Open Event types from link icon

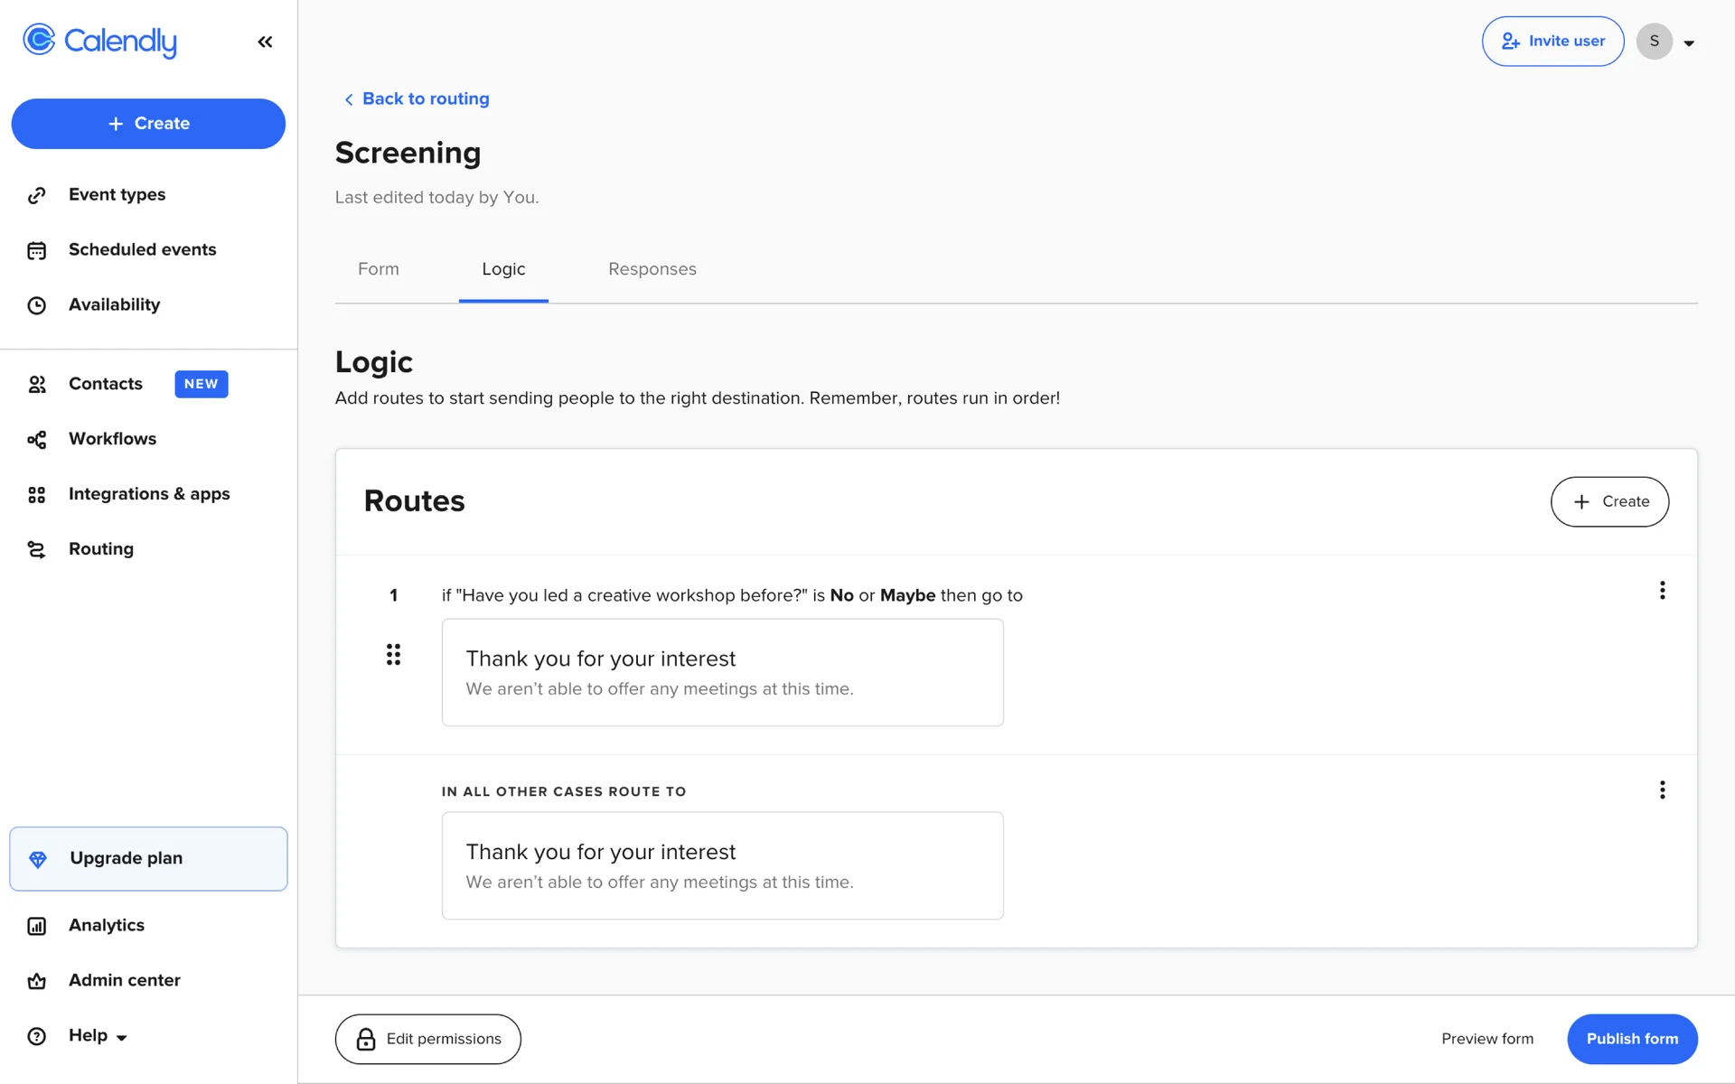coord(36,195)
